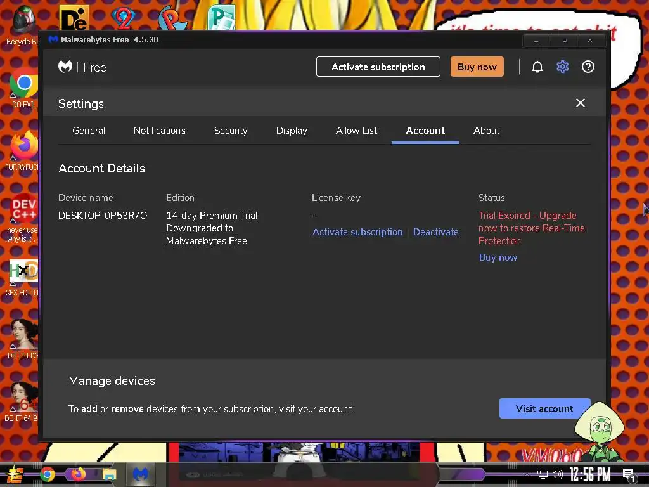
Task: Open the Publisher desktop icon at top
Action: point(221,17)
